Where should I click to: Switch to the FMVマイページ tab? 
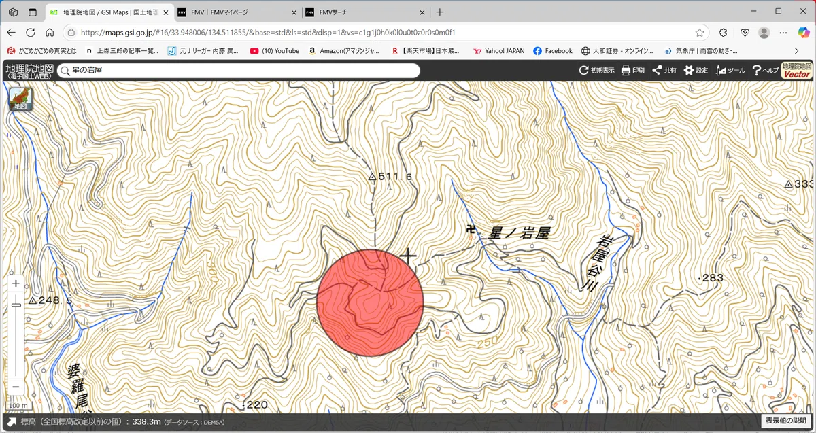point(236,12)
